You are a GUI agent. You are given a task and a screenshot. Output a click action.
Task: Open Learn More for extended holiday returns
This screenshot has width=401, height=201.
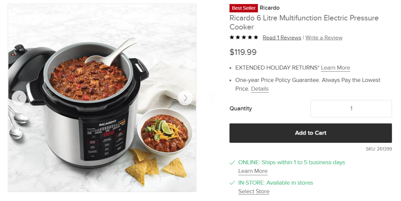(336, 68)
